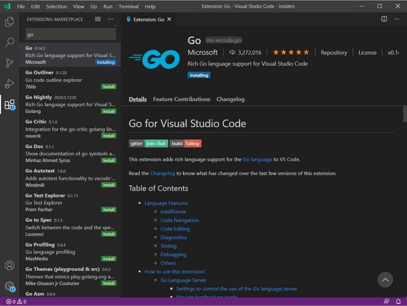Screen dimensions: 407x306
Task: Open the Terminal menu
Action: coord(128,6)
